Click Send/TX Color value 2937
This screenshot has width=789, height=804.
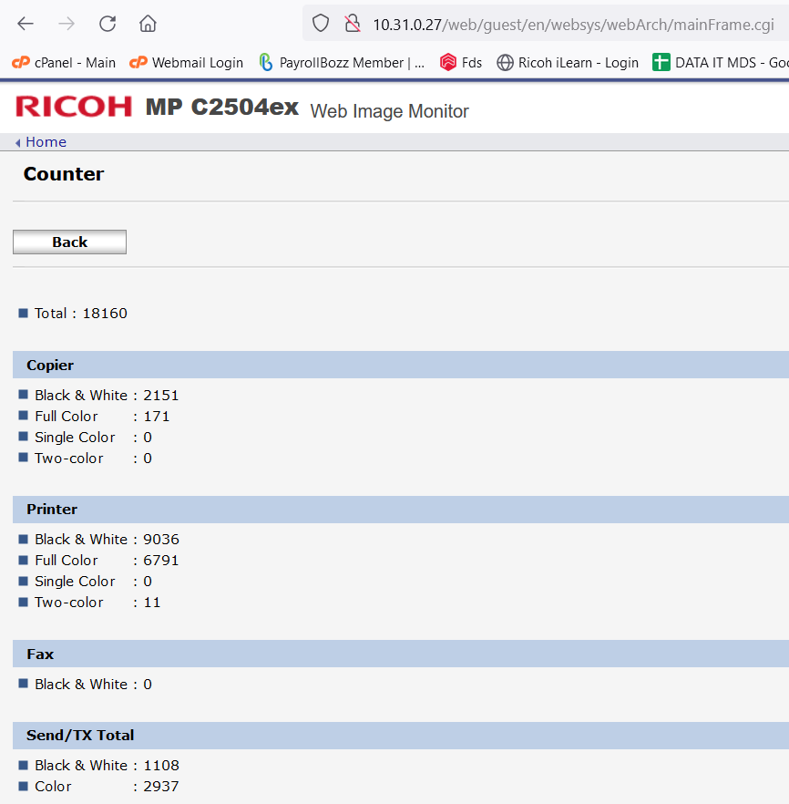tap(161, 787)
